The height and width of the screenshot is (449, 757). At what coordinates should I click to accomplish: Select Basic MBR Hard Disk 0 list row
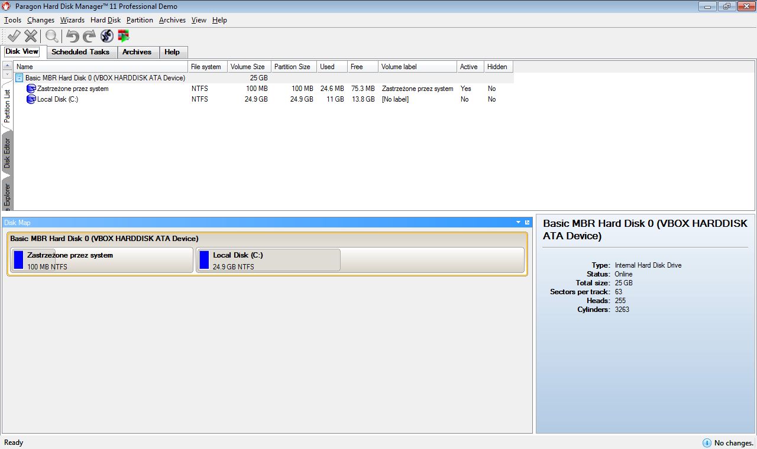pos(263,78)
